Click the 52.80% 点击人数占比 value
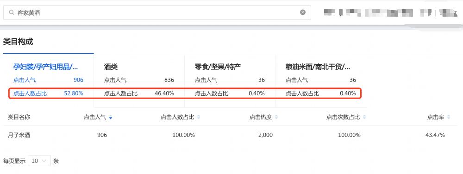The height and width of the screenshot is (174, 463). pyautogui.click(x=74, y=93)
